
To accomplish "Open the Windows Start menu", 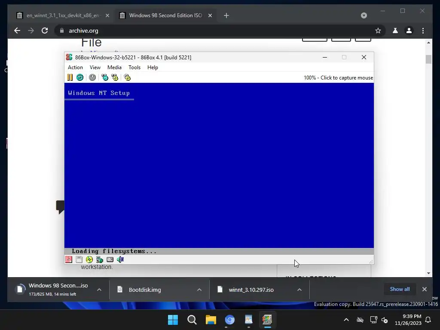I will 173,320.
